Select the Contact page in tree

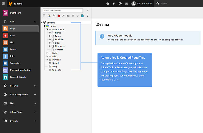[59, 50]
